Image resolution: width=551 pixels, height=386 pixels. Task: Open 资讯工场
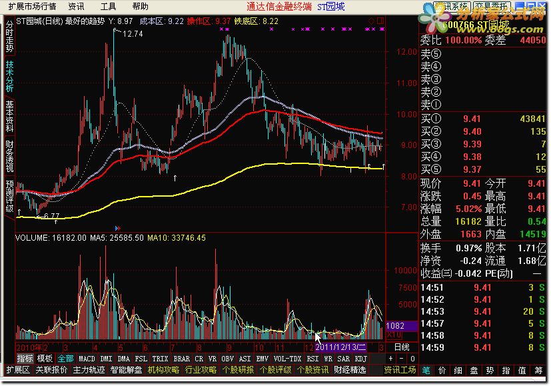click(x=400, y=370)
